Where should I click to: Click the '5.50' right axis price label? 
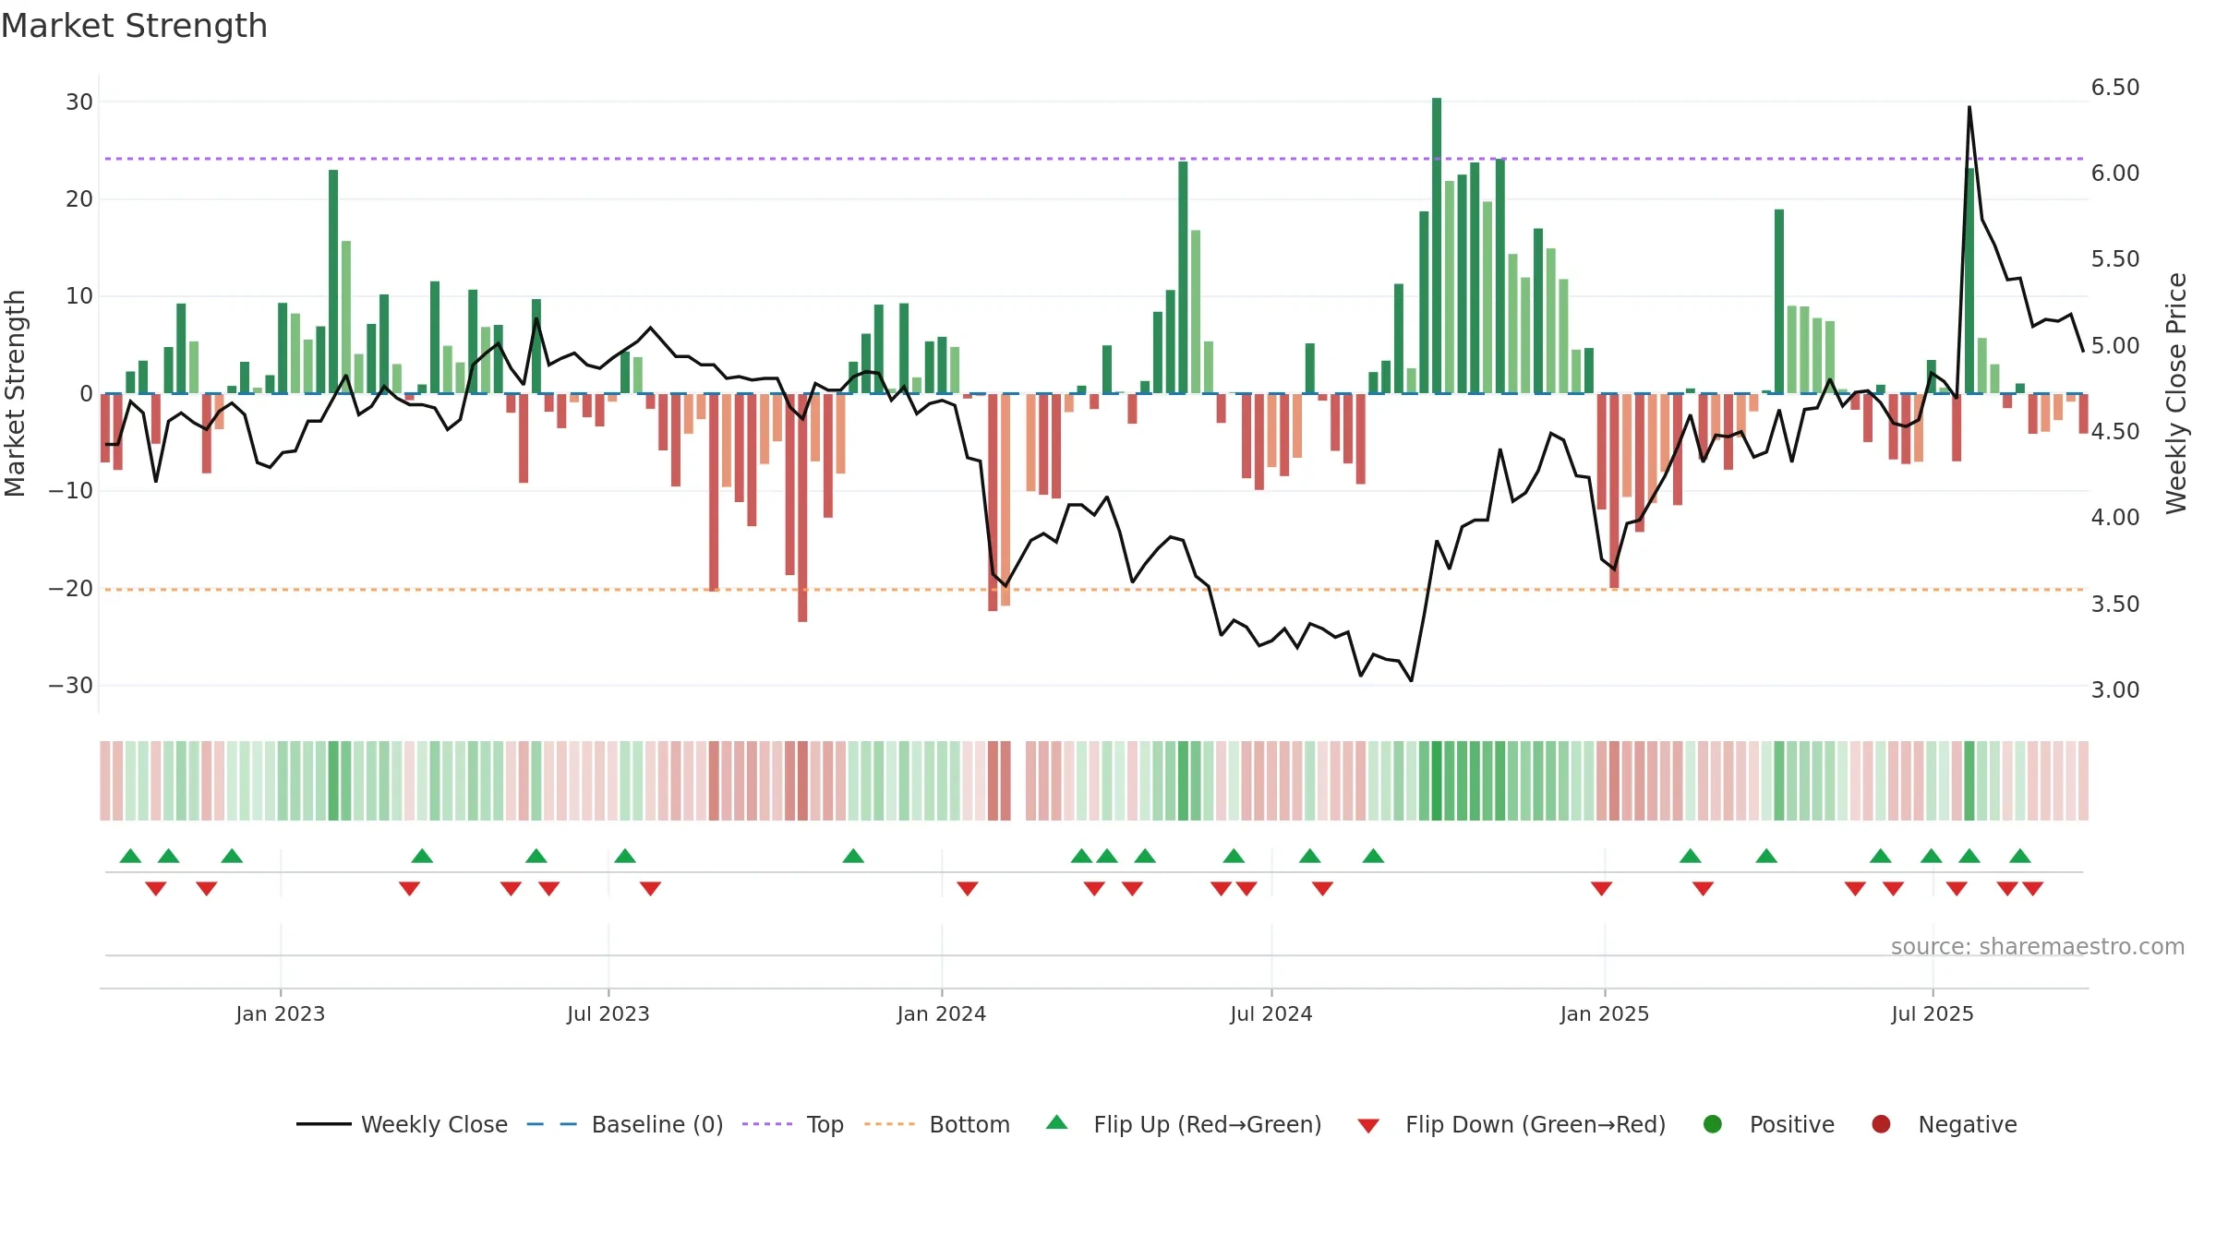tap(2115, 258)
